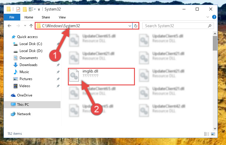The width and height of the screenshot is (226, 145).
Task: Click the Search System32 input field
Action: point(175,26)
